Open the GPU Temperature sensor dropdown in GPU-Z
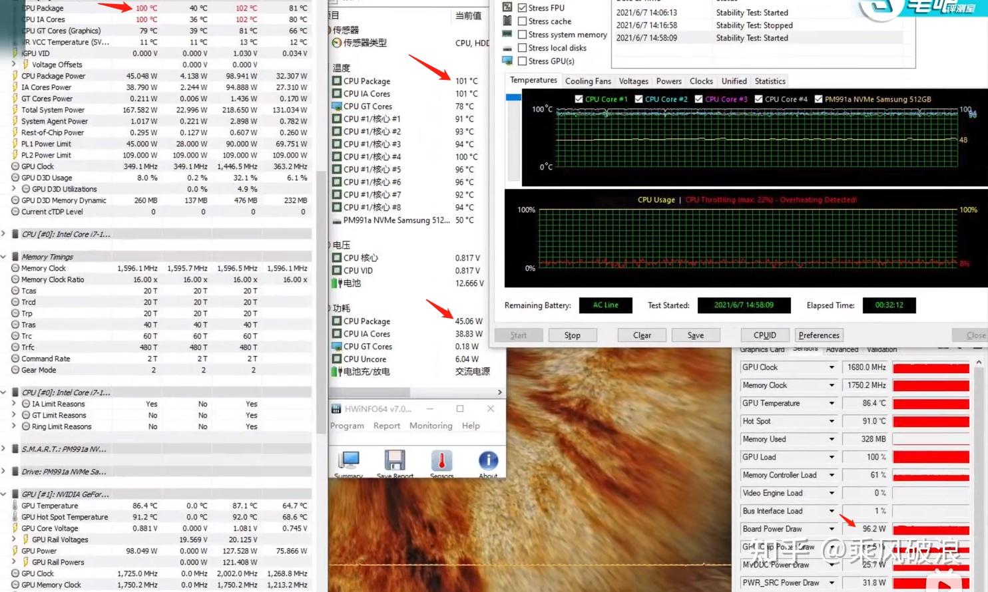This screenshot has width=988, height=592. (832, 403)
